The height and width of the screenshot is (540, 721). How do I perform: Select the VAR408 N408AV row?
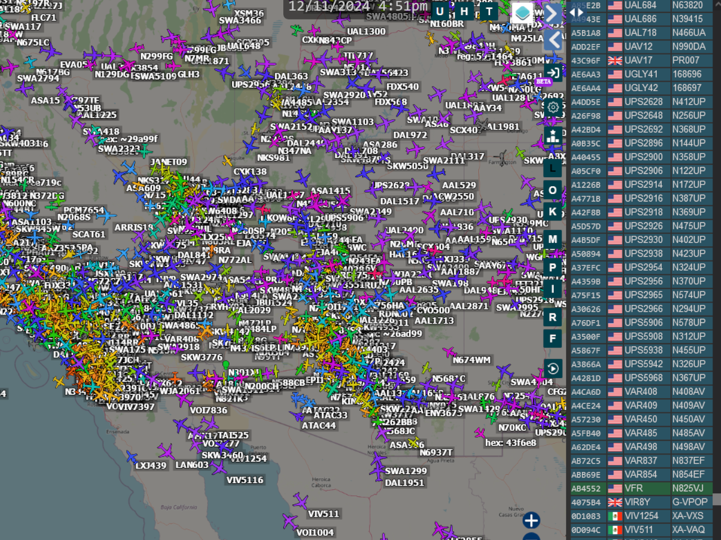tap(641, 391)
